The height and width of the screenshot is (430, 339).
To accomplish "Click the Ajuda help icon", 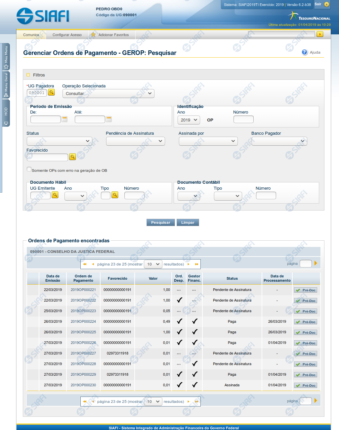I will tap(305, 52).
